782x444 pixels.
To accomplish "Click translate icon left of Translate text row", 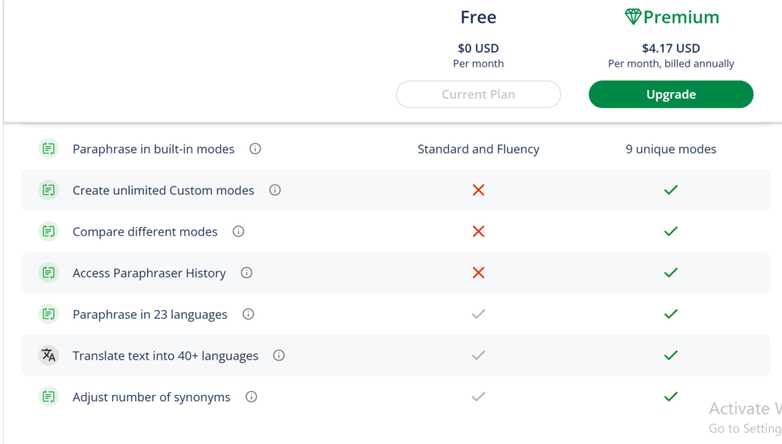I will click(x=48, y=355).
